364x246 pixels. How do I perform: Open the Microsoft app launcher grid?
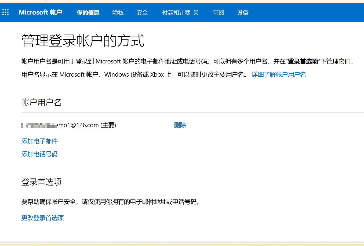6,12
